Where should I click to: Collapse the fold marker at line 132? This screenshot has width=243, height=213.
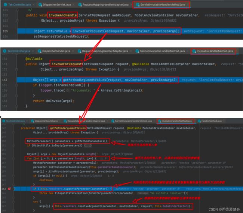[x=17, y=69]
